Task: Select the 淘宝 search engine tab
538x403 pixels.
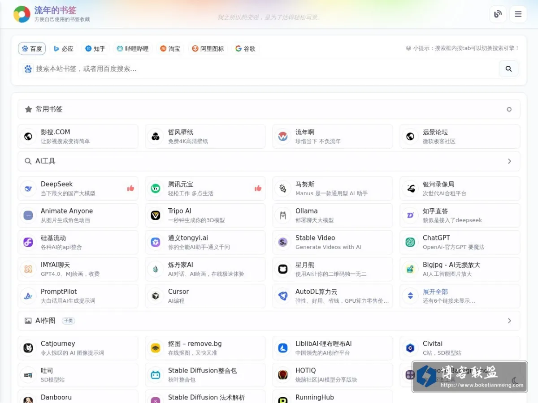Action: (x=170, y=48)
